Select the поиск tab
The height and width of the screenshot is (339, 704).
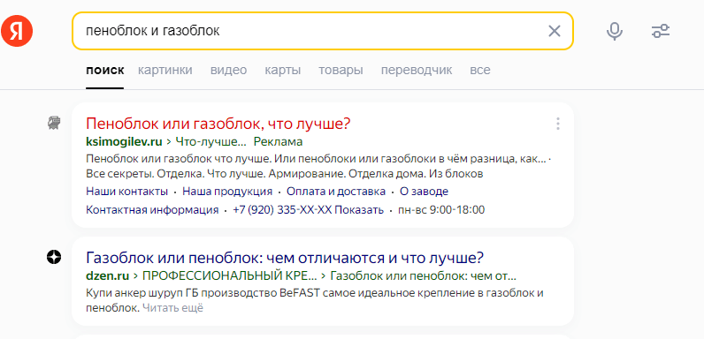tap(104, 70)
